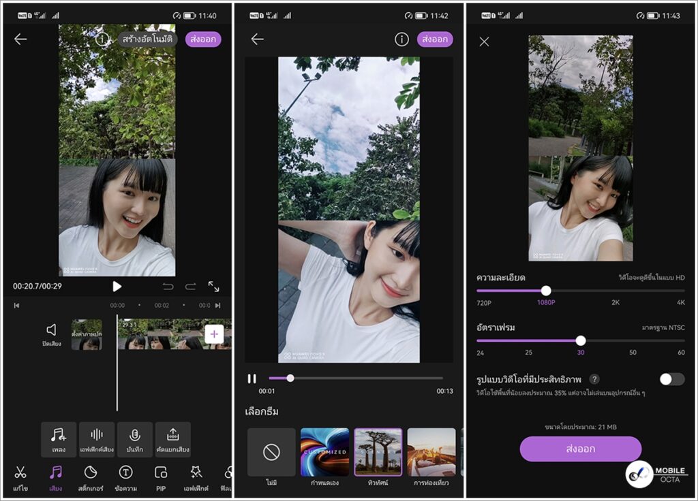The height and width of the screenshot is (501, 698).
Task: Open the sound effects waveform option
Action: [97, 440]
